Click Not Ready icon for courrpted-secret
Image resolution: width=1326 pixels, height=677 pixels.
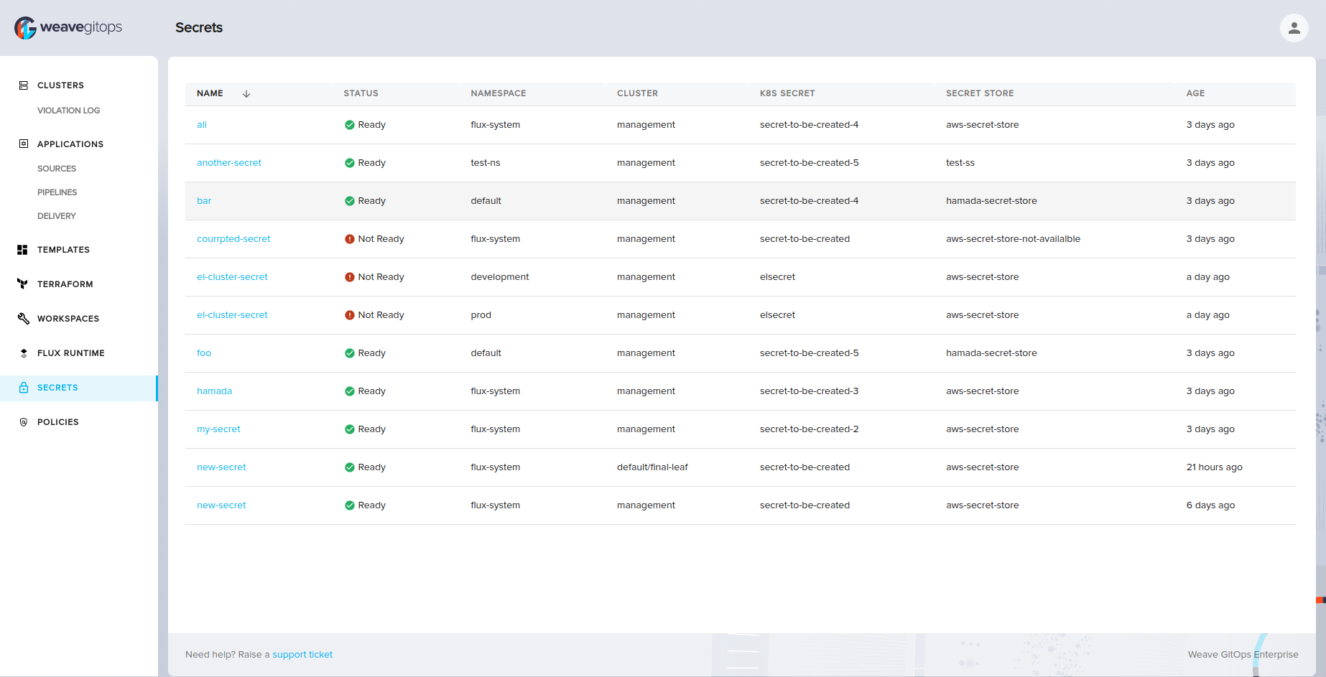click(x=350, y=239)
